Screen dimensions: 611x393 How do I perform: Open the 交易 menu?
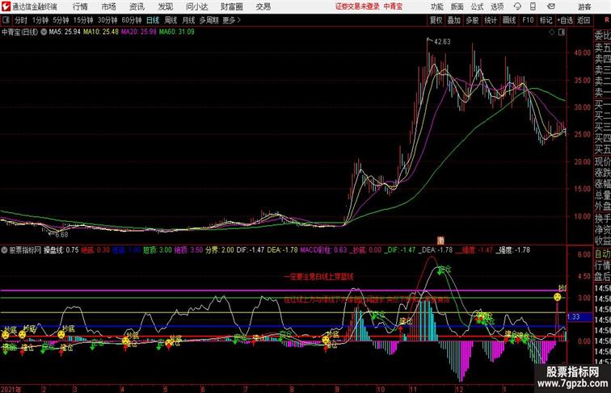coord(263,6)
